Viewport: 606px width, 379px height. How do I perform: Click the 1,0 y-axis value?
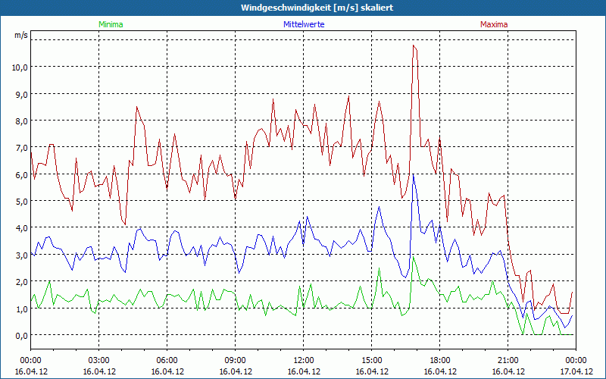click(22, 309)
